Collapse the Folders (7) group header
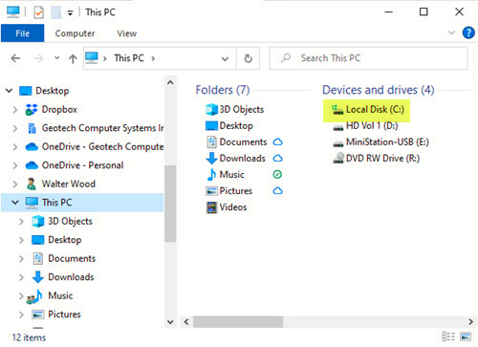The width and height of the screenshot is (478, 347). (223, 90)
